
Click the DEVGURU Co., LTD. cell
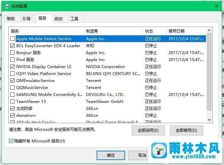[x=105, y=94]
